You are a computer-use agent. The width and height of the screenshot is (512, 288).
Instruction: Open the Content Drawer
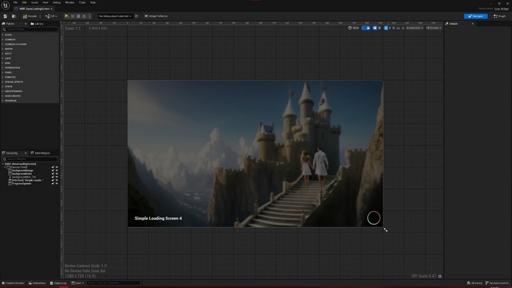13,283
